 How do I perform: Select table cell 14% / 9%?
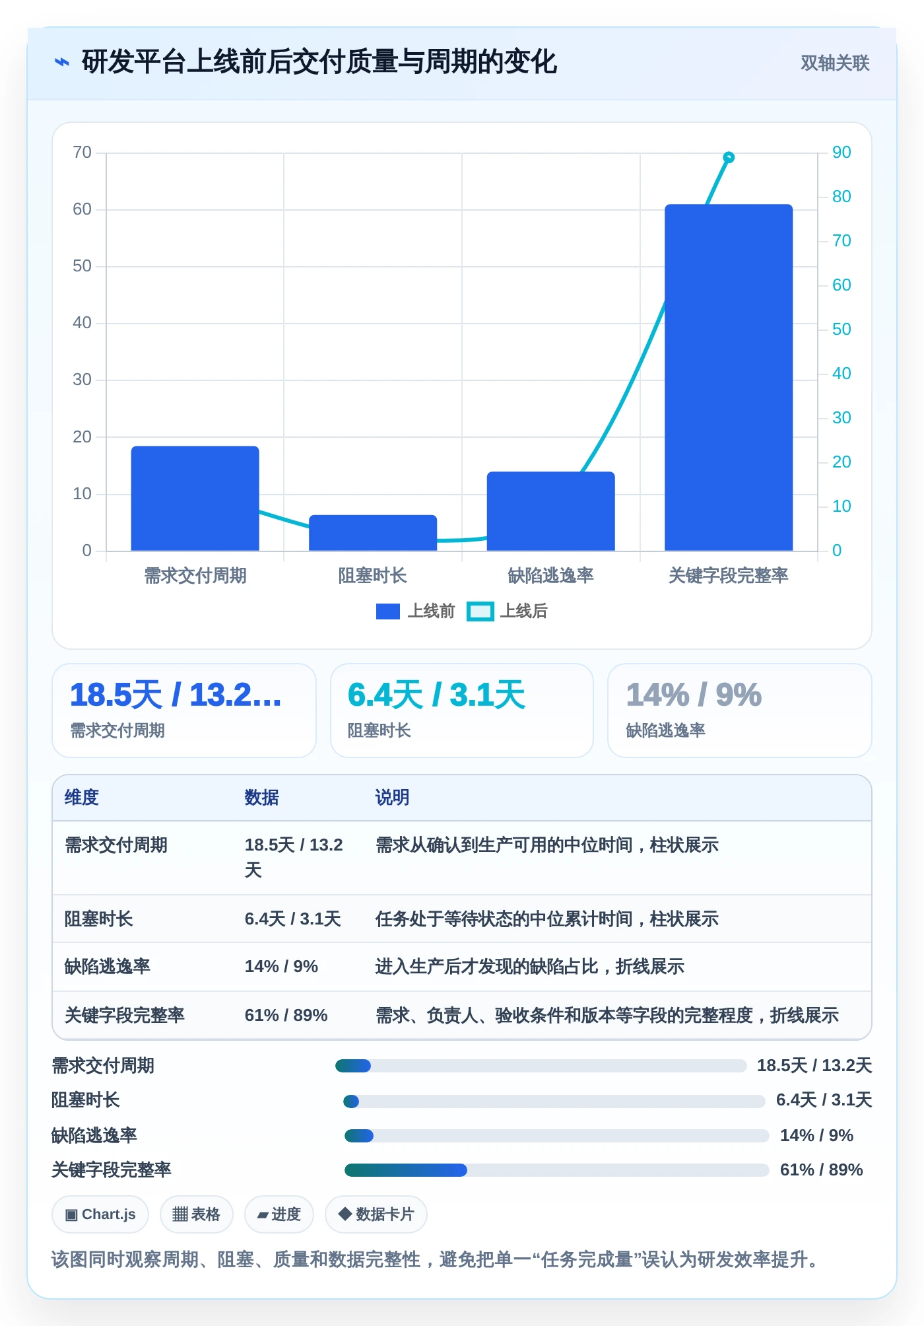(281, 967)
